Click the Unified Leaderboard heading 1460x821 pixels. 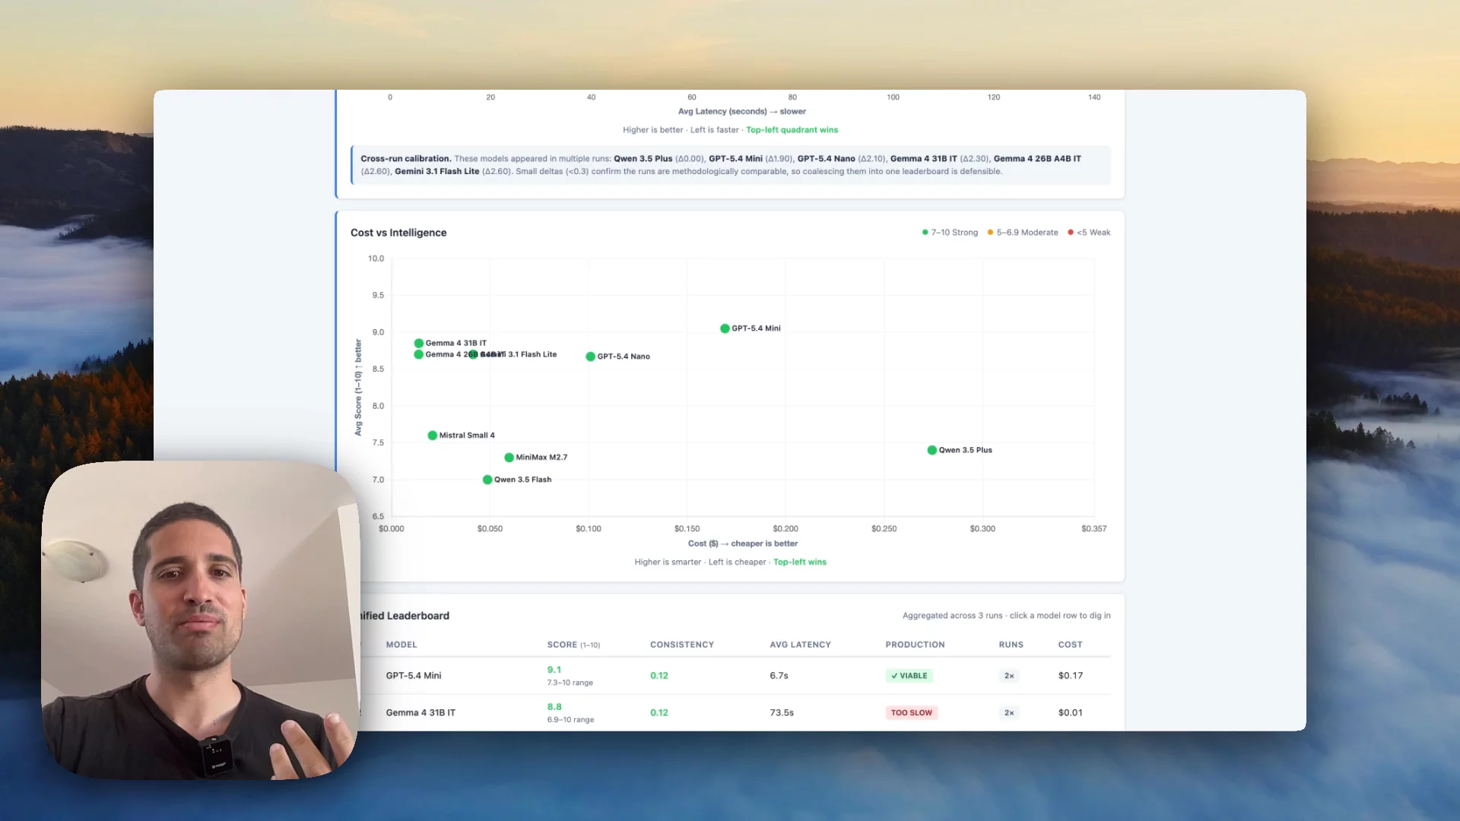pos(405,616)
